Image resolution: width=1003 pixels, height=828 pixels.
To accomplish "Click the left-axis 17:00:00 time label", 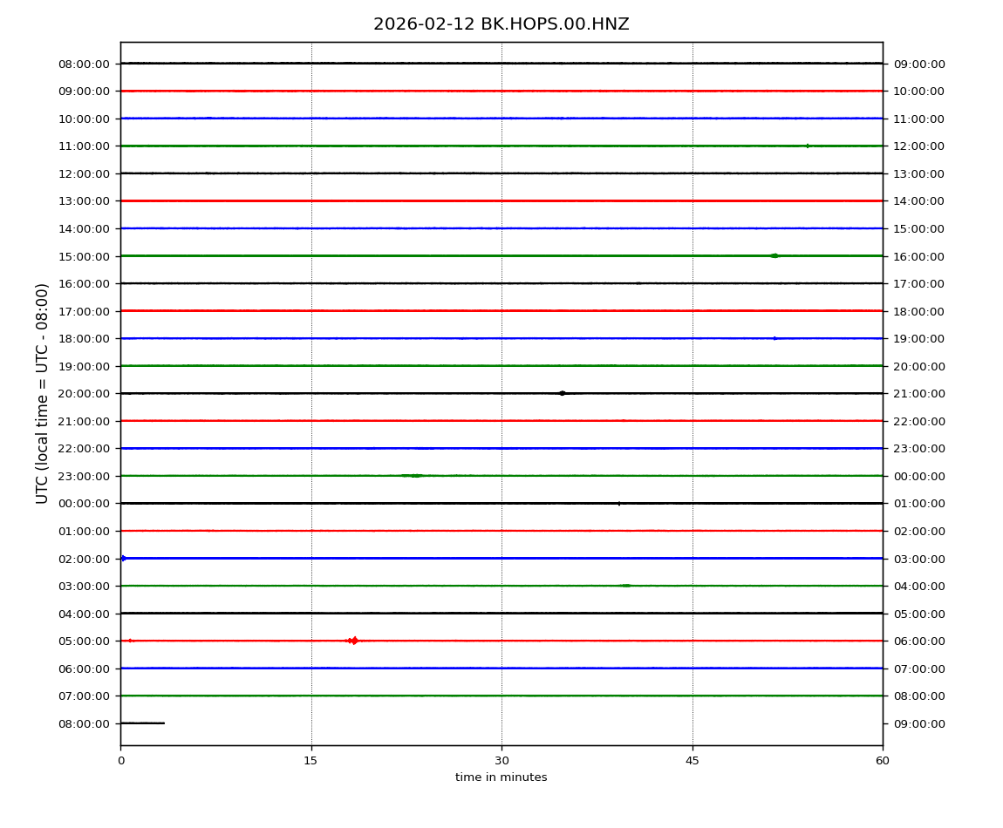I will click(x=85, y=311).
